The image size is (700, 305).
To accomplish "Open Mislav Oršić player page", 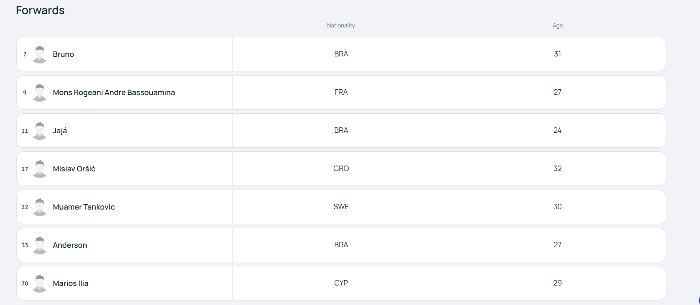I will (x=74, y=169).
